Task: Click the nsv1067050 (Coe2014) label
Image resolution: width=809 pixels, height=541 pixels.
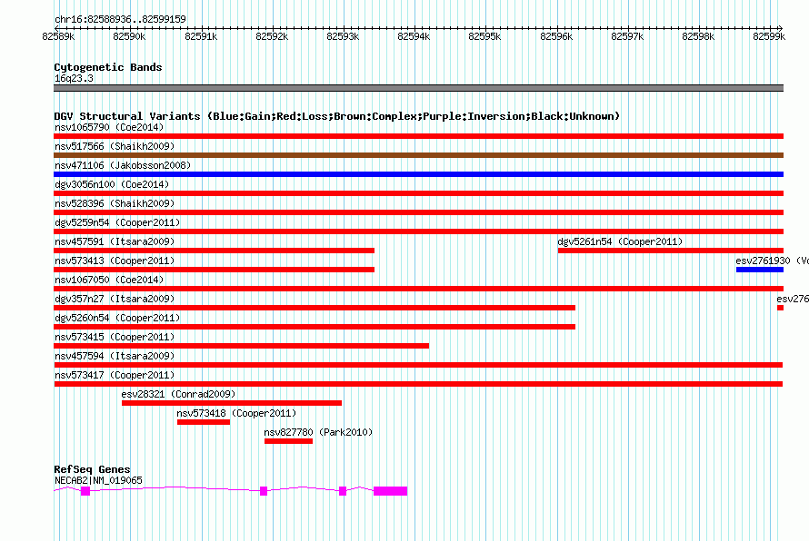Action: pyautogui.click(x=109, y=280)
